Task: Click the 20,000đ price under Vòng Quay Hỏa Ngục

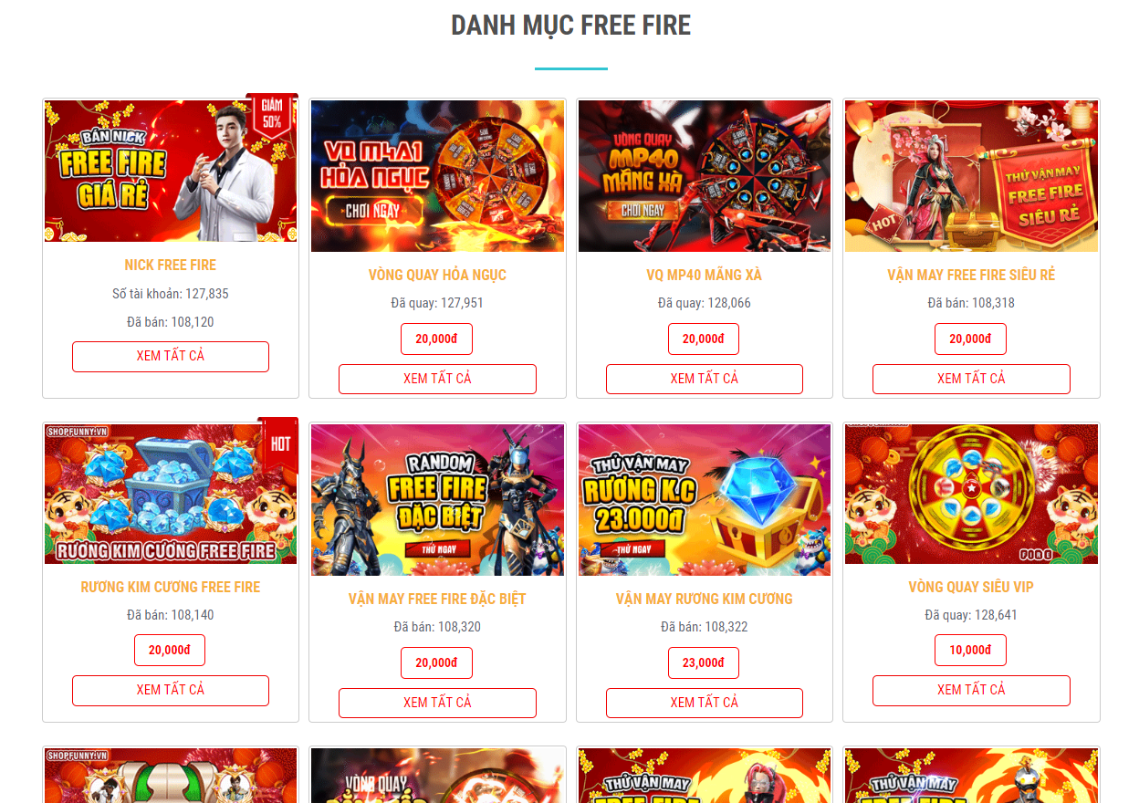Action: click(x=436, y=339)
